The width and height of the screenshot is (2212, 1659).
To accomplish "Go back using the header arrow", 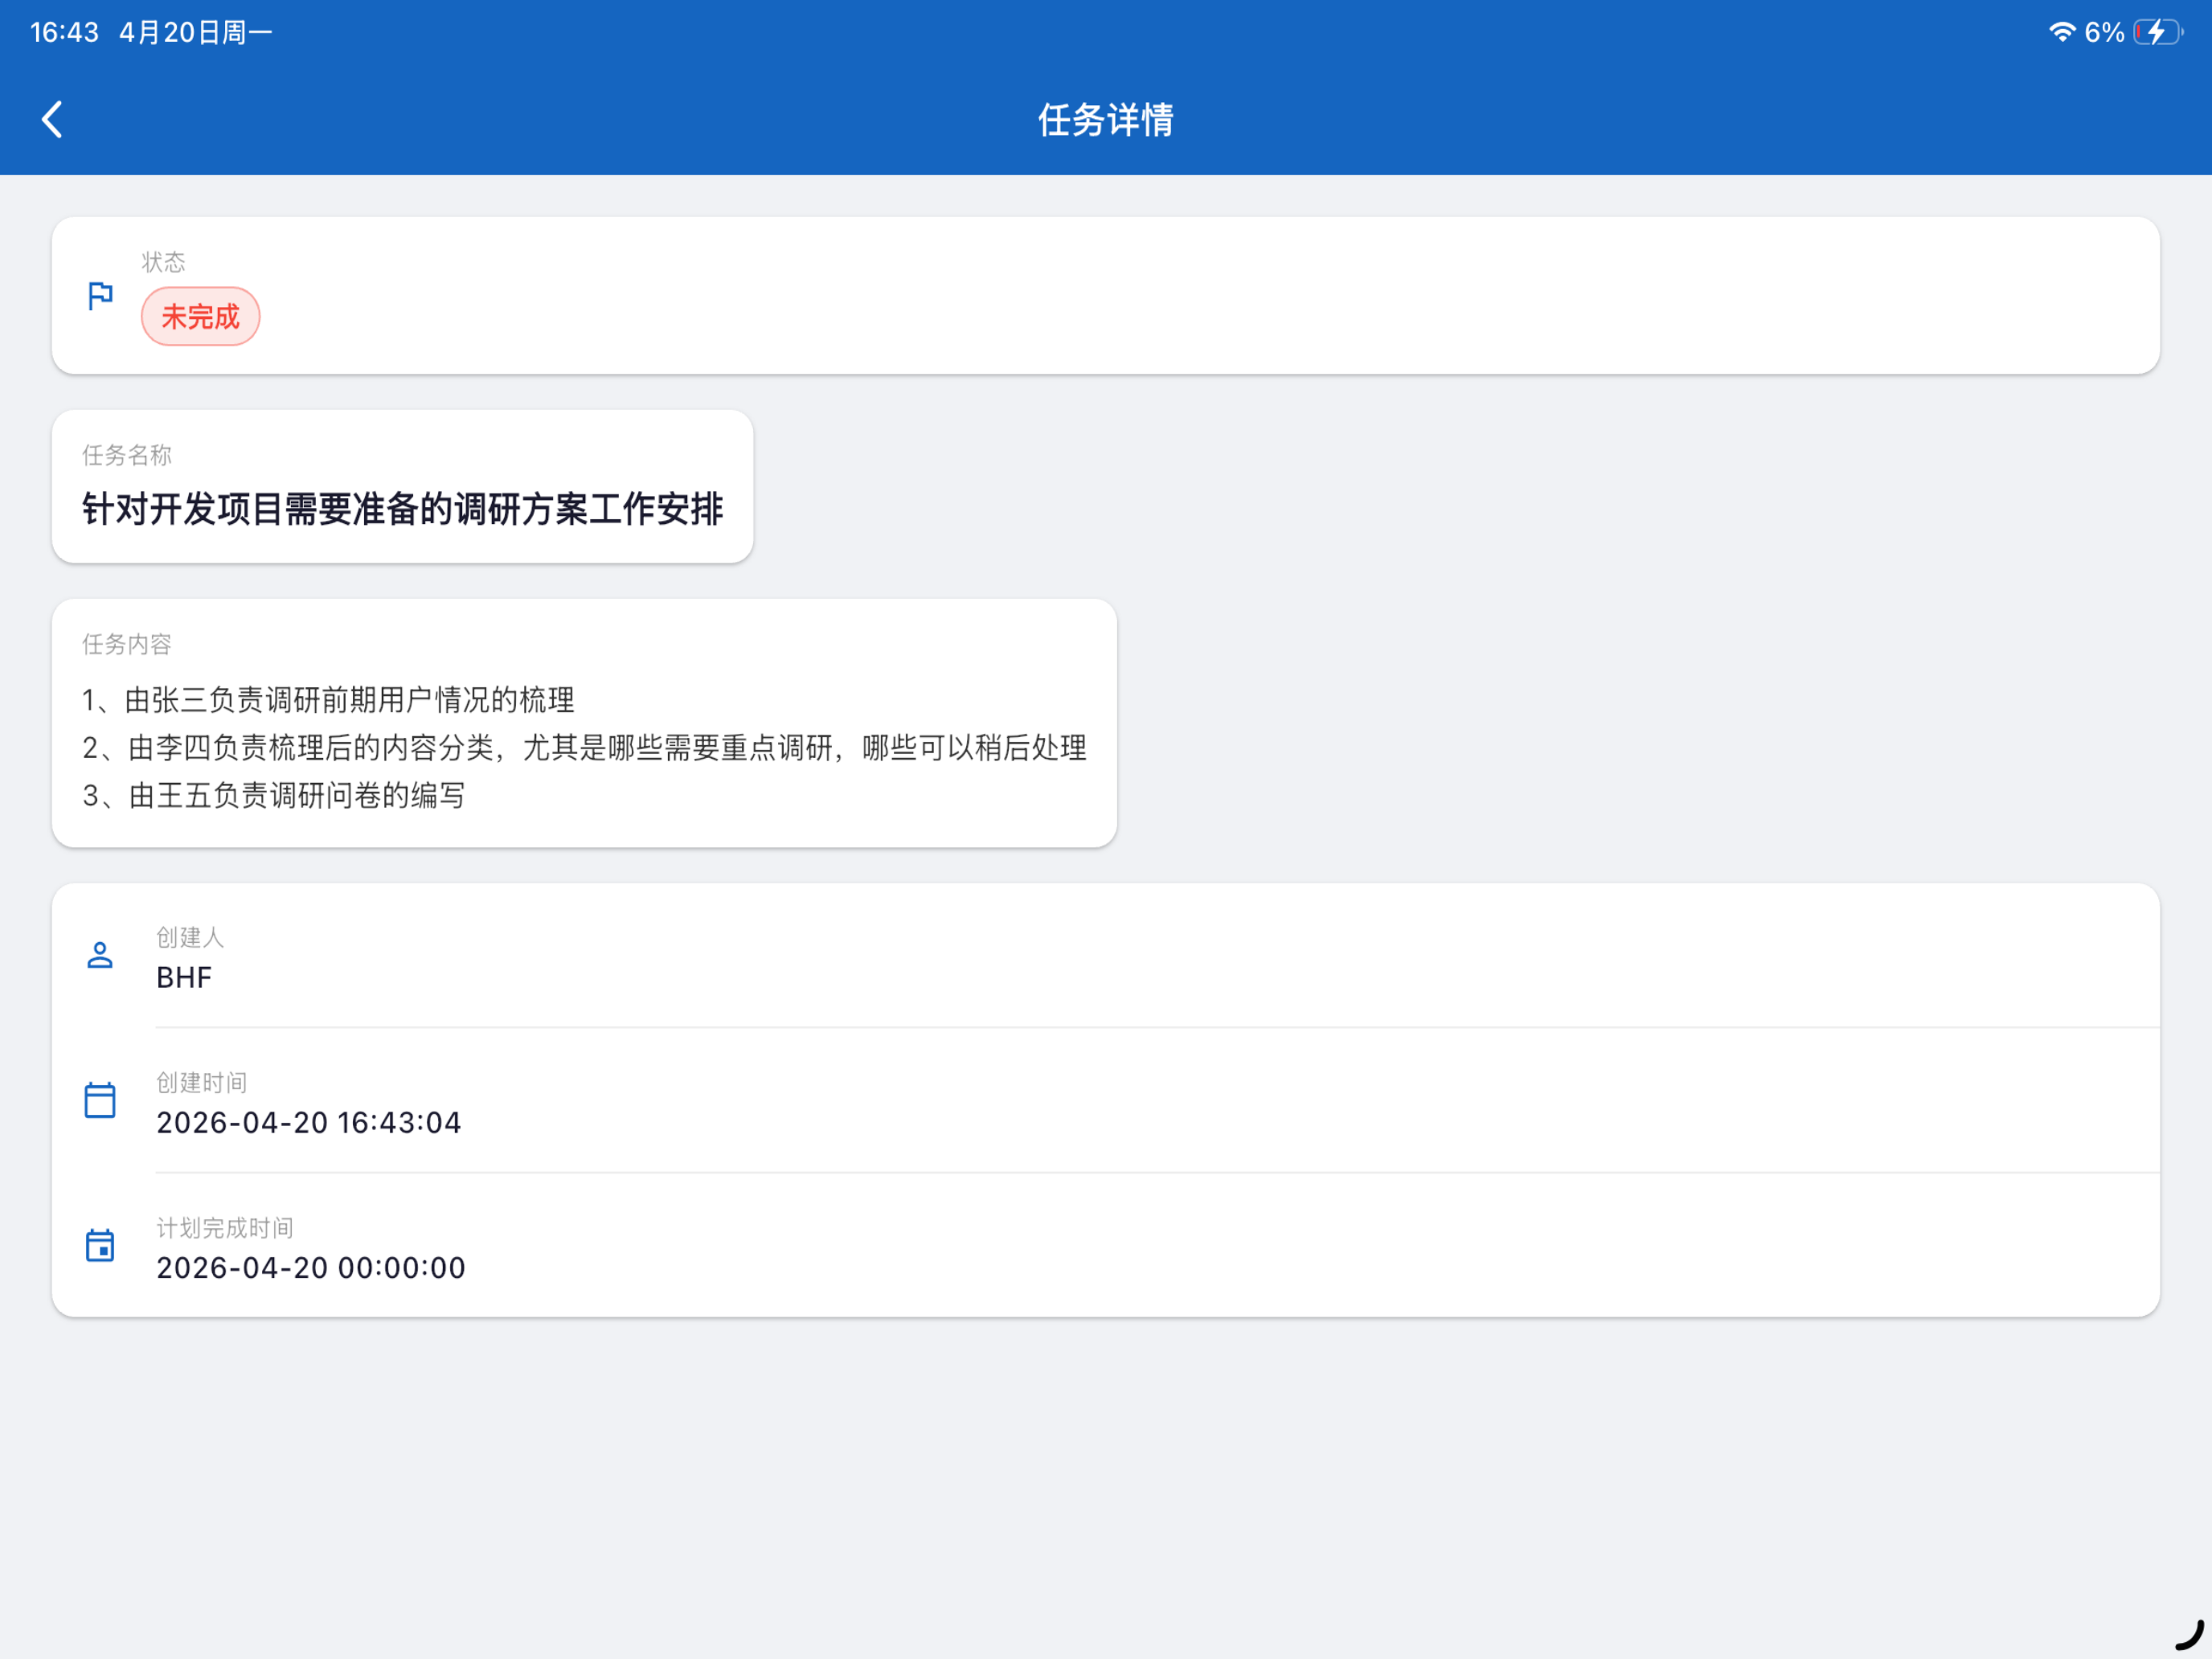I will point(52,119).
